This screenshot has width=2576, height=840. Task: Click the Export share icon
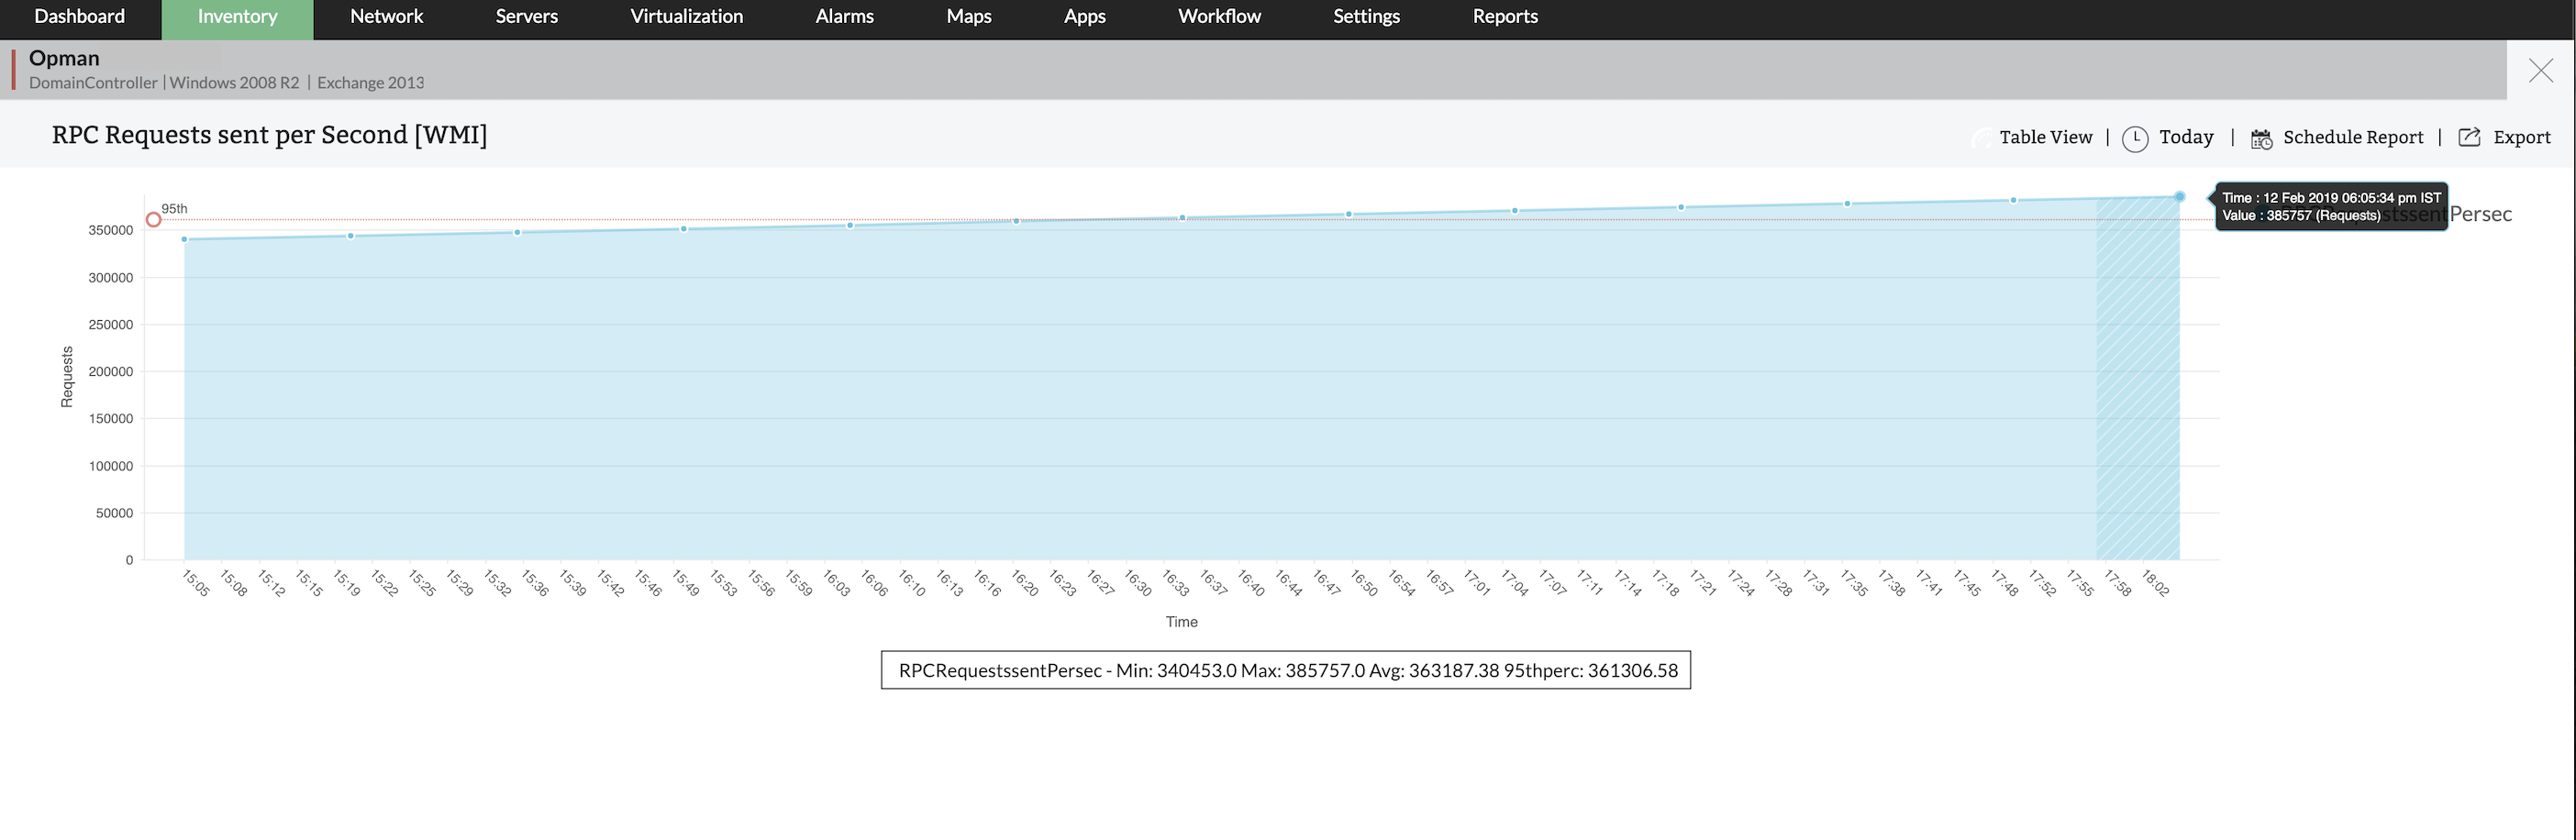[2470, 137]
